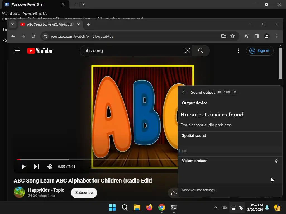
Task: Launch Firefox from the taskbar
Action: pos(149,207)
